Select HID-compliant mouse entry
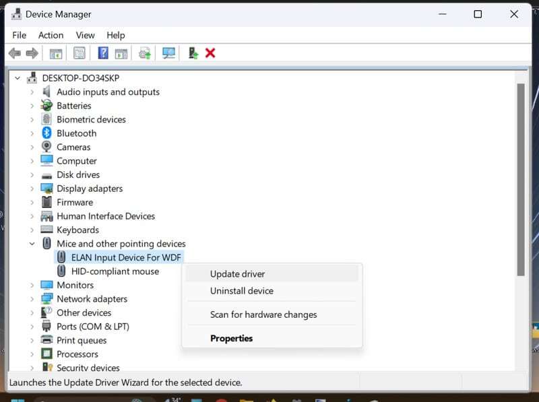The width and height of the screenshot is (539, 402). point(115,271)
